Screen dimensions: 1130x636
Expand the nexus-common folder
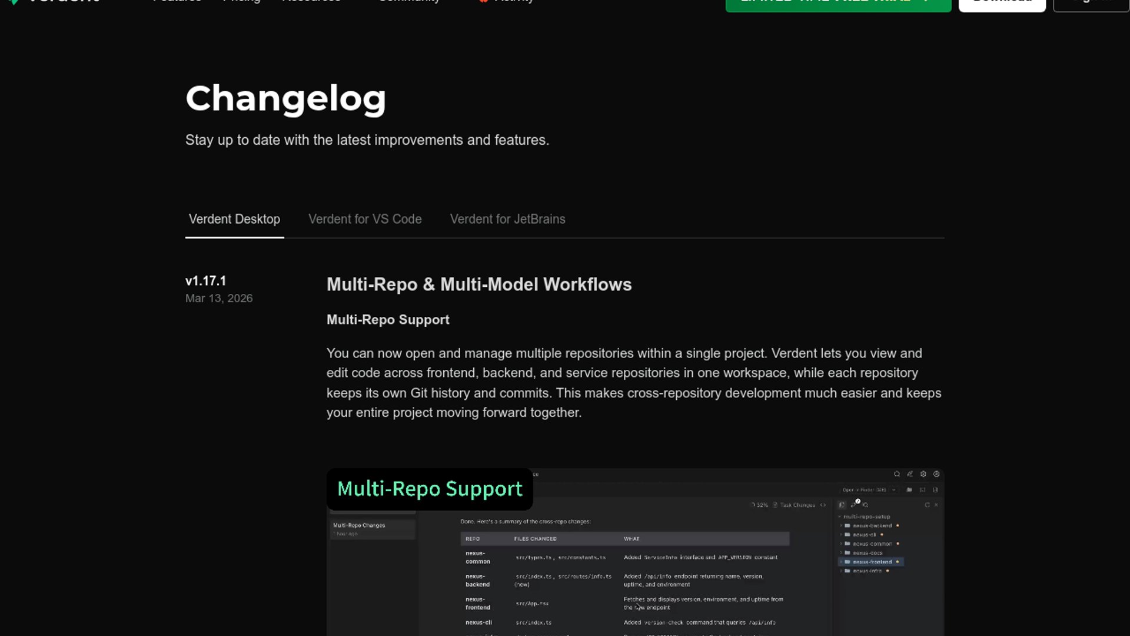tap(841, 544)
